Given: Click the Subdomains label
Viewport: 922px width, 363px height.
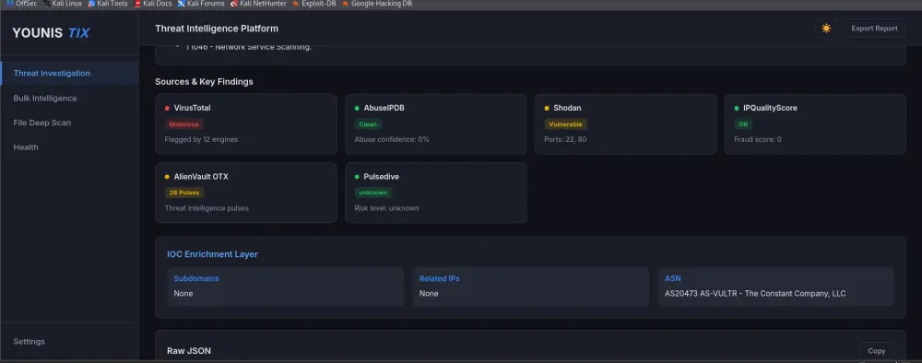Looking at the screenshot, I should 196,278.
